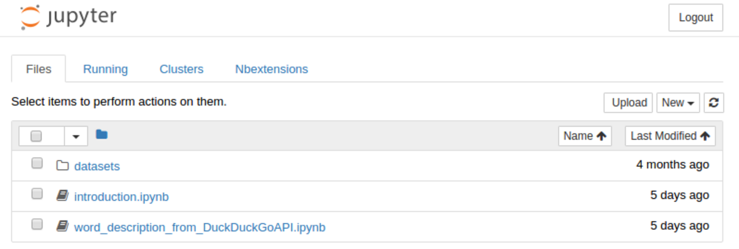Toggle the select-all items checkbox
Screen dimensions: 739x249
36,136
